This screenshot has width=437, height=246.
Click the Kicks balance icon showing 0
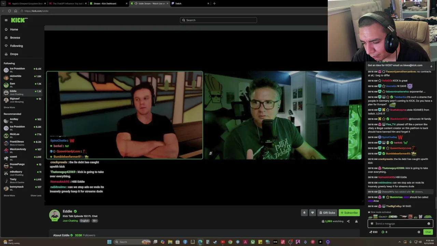(x=384, y=232)
